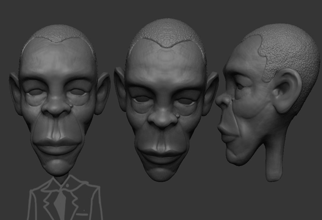Viewport: 322px width, 220px height.
Task: Select the right side-profile head sculpt
Action: (x=268, y=102)
